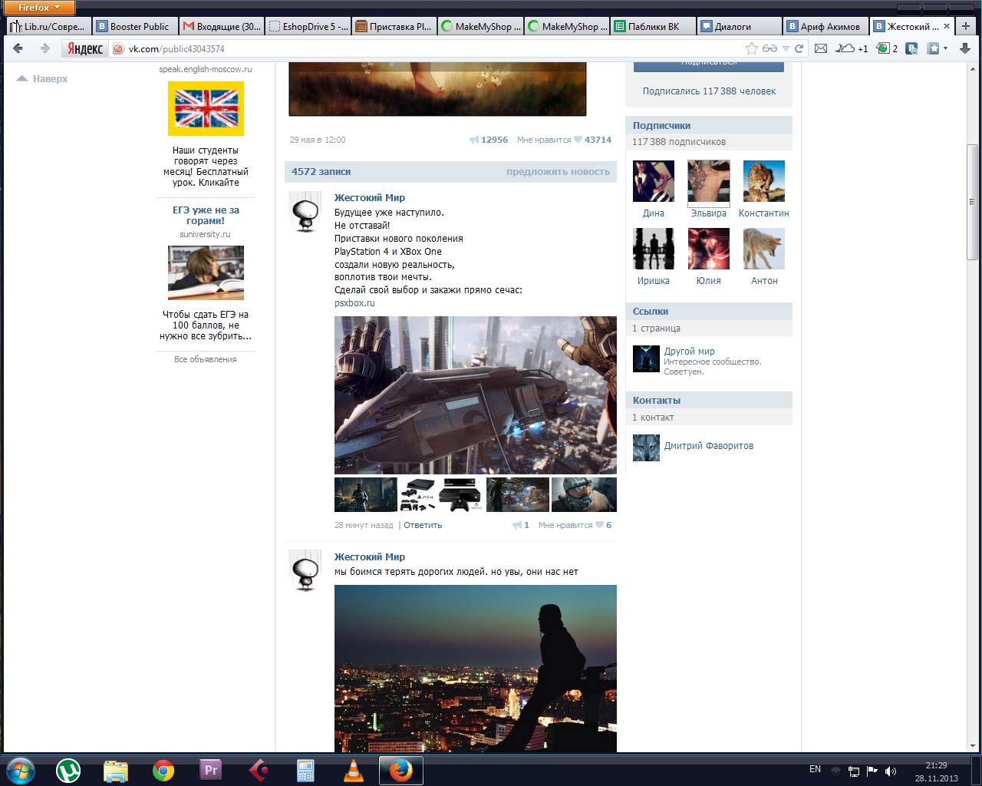Open the PS4 console thumbnail
Image resolution: width=982 pixels, height=786 pixels.
[419, 494]
